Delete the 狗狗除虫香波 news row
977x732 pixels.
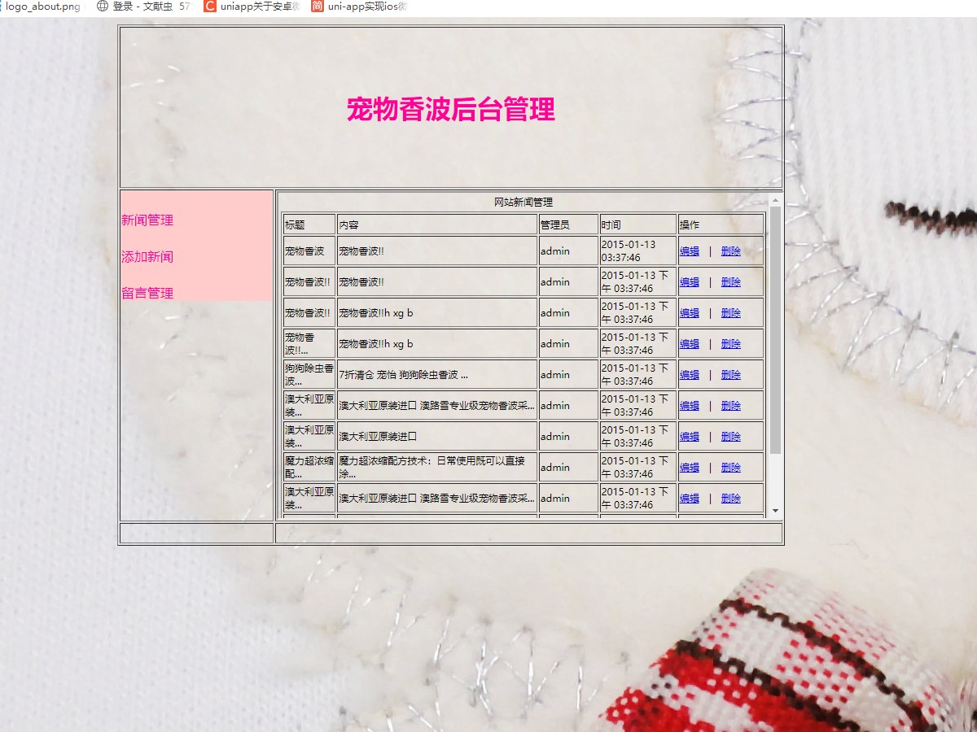(x=731, y=375)
